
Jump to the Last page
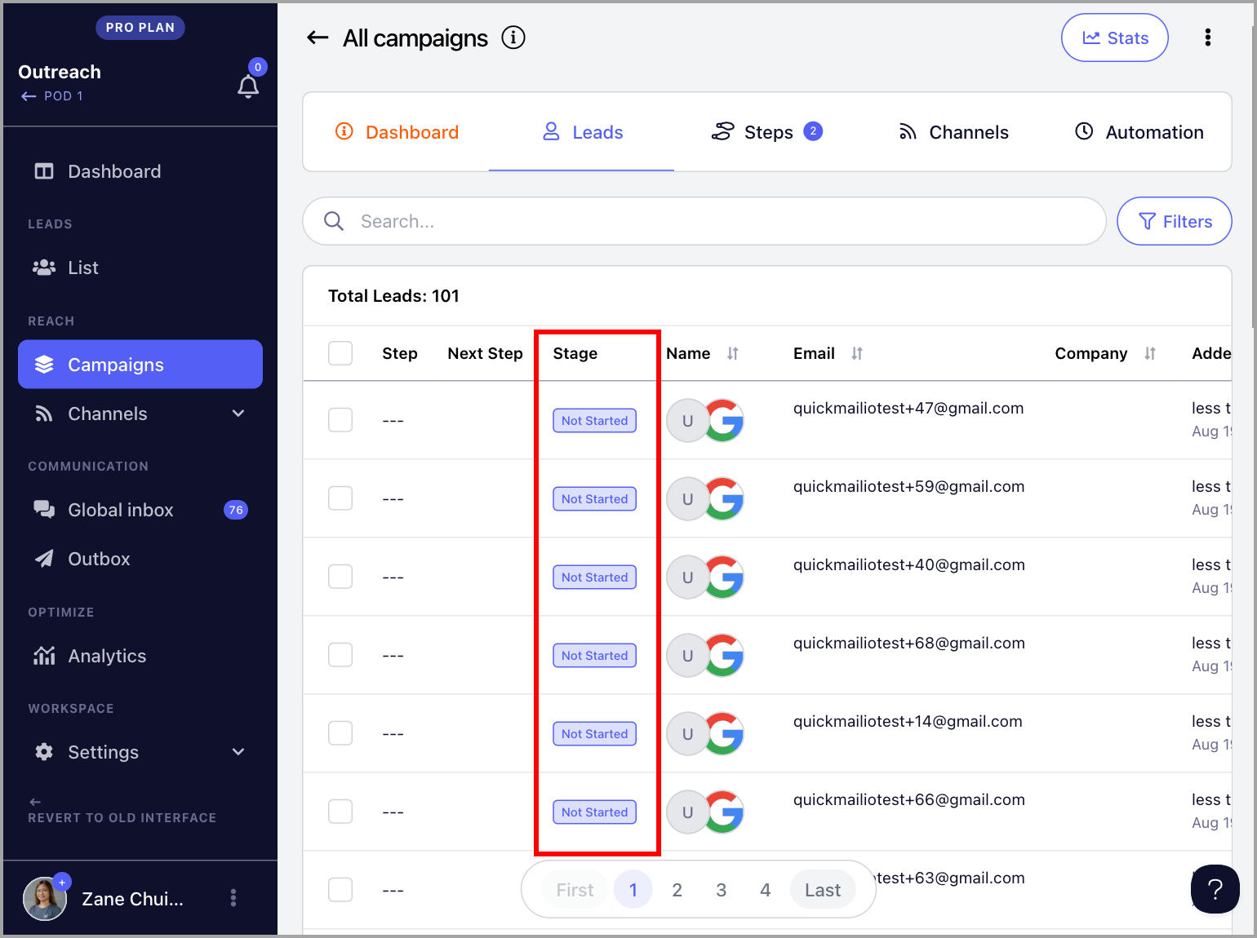[823, 890]
